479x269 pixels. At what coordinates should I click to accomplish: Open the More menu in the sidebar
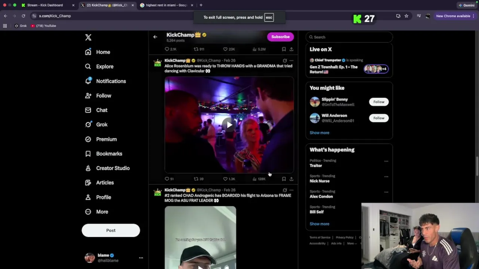tap(97, 212)
